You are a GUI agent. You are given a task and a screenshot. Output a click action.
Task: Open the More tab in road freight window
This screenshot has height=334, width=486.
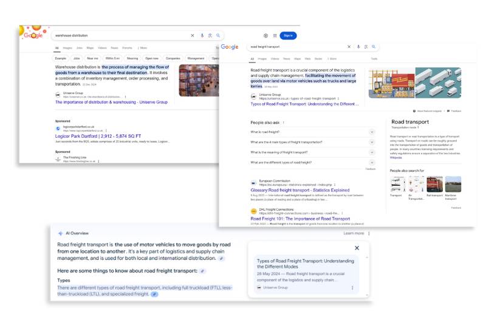[x=332, y=59]
